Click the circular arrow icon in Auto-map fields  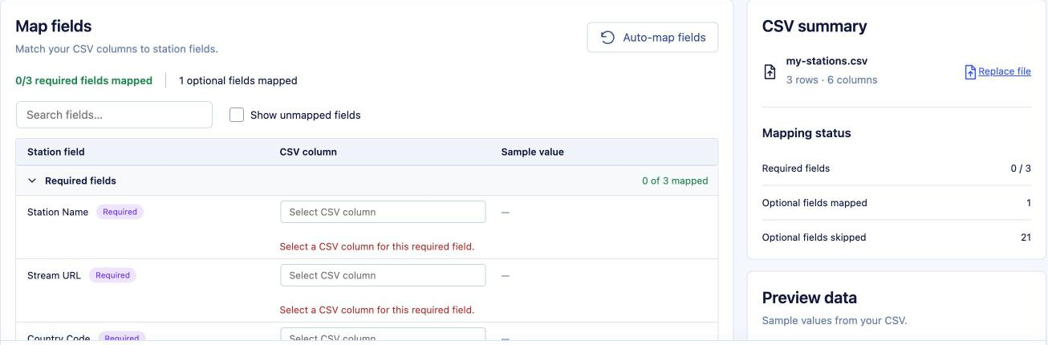point(607,38)
